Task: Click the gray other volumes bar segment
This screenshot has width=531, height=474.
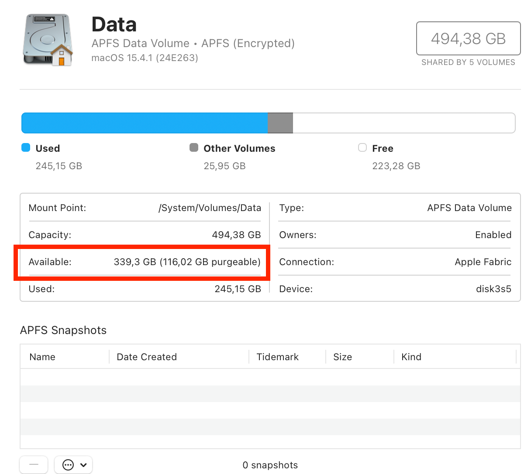Action: point(280,123)
